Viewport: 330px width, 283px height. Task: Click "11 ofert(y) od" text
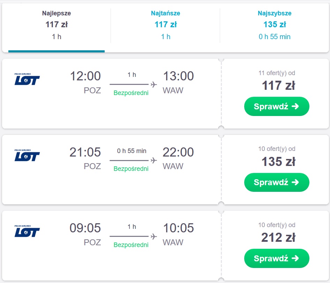tap(277, 73)
